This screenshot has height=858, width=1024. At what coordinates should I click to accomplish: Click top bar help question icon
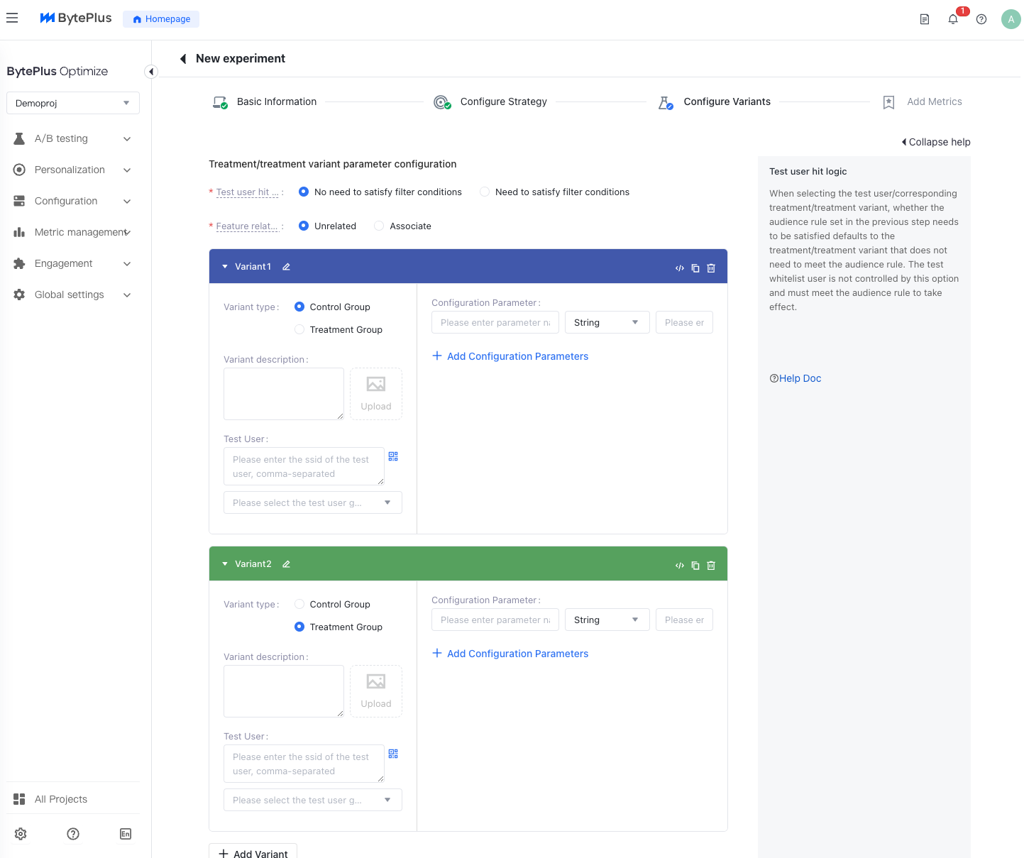(x=981, y=19)
